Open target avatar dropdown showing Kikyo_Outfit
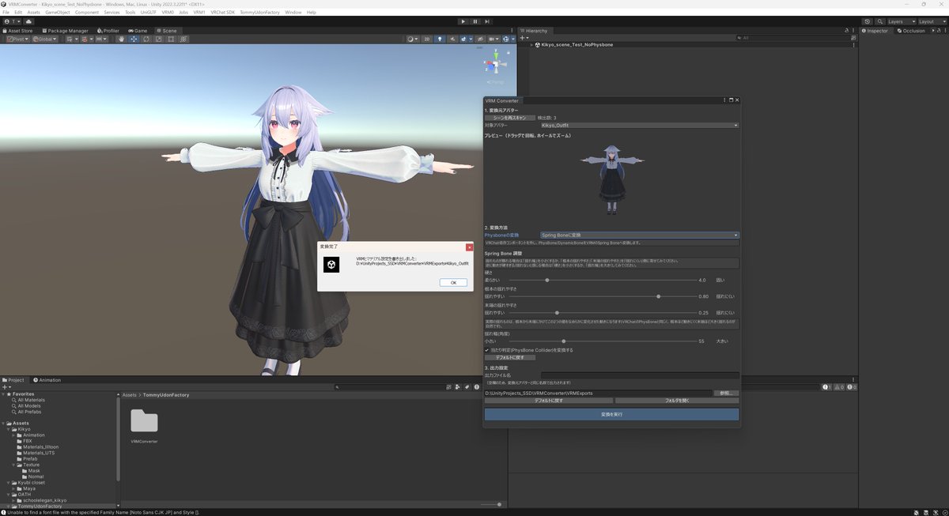This screenshot has width=949, height=516. (639, 125)
